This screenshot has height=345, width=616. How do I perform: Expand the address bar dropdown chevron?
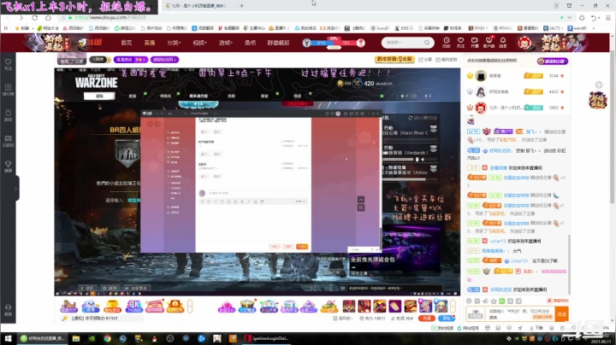[x=569, y=18]
